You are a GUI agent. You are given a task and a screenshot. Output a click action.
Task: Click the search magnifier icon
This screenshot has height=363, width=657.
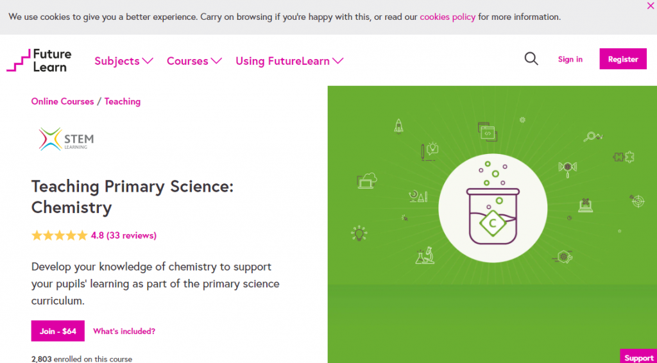pyautogui.click(x=531, y=59)
